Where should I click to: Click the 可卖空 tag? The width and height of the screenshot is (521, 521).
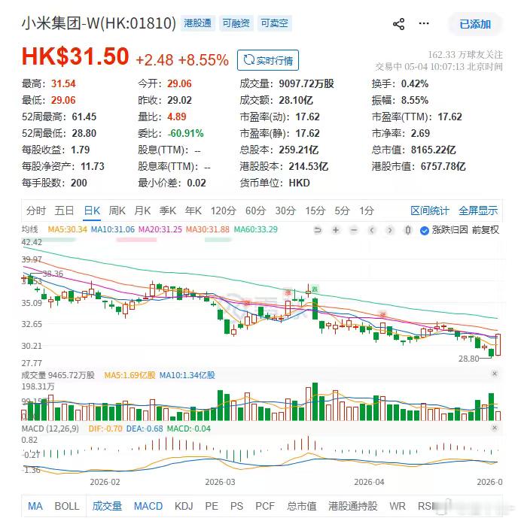[x=275, y=23]
